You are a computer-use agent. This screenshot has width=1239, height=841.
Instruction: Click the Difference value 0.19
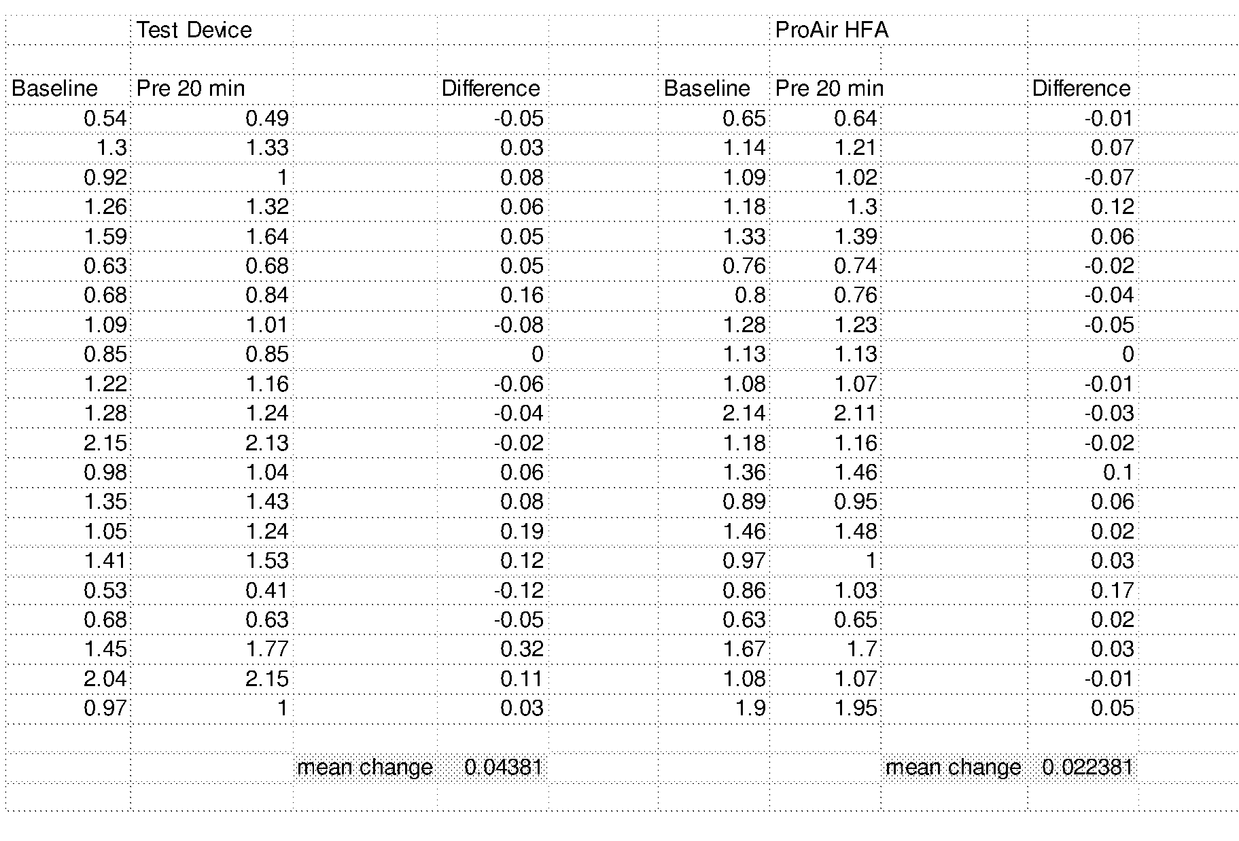(x=521, y=531)
